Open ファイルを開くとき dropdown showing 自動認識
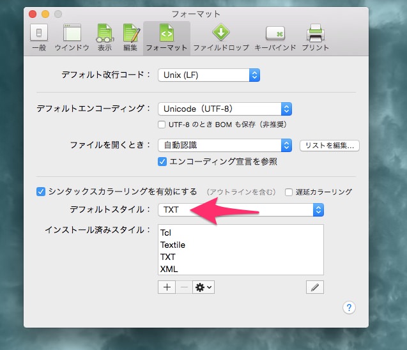 pos(225,145)
